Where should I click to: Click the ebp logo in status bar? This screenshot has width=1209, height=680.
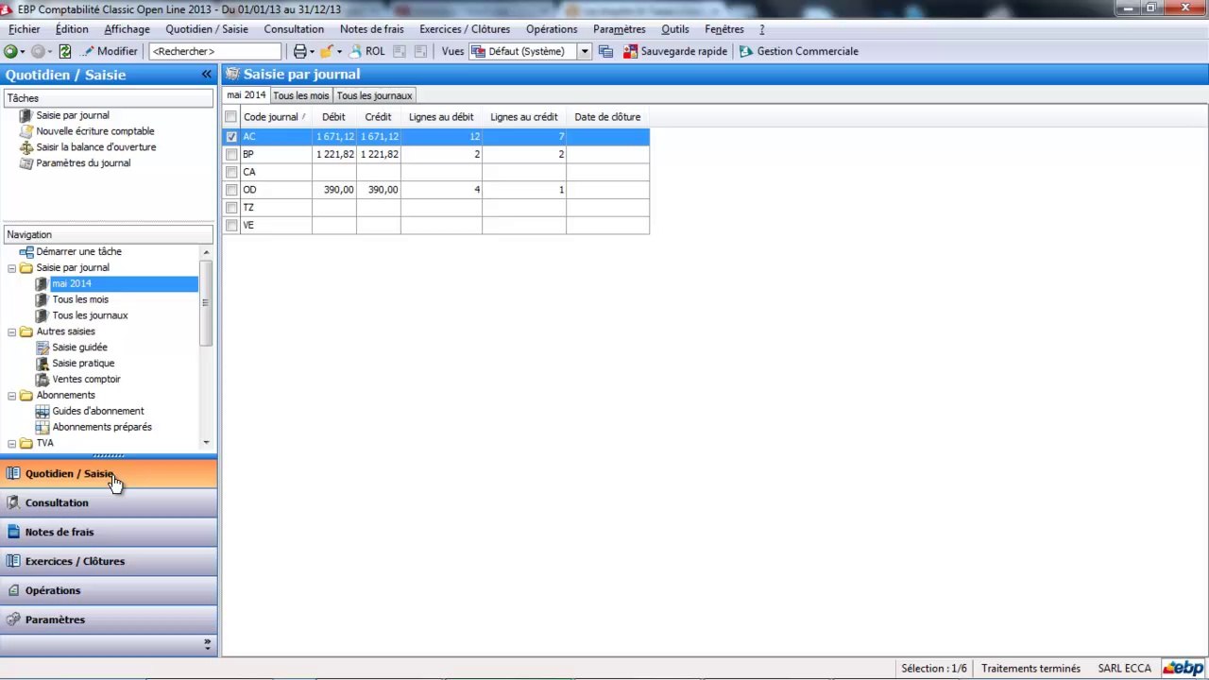pyautogui.click(x=1183, y=669)
